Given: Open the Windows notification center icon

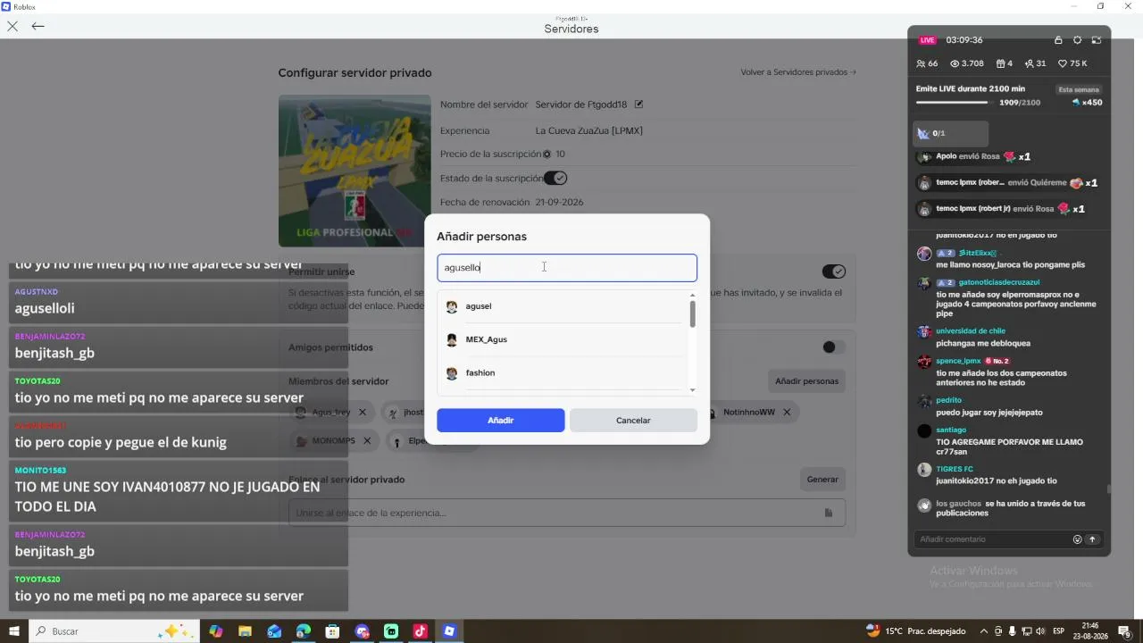Looking at the screenshot, I should (x=1125, y=631).
